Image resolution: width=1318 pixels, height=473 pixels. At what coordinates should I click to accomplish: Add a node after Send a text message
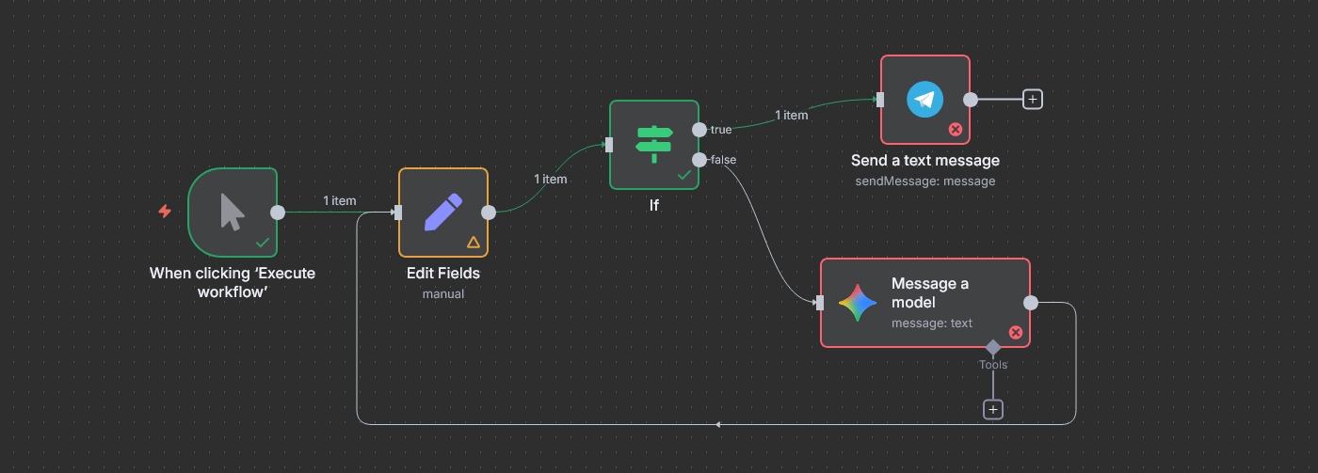pyautogui.click(x=1033, y=99)
